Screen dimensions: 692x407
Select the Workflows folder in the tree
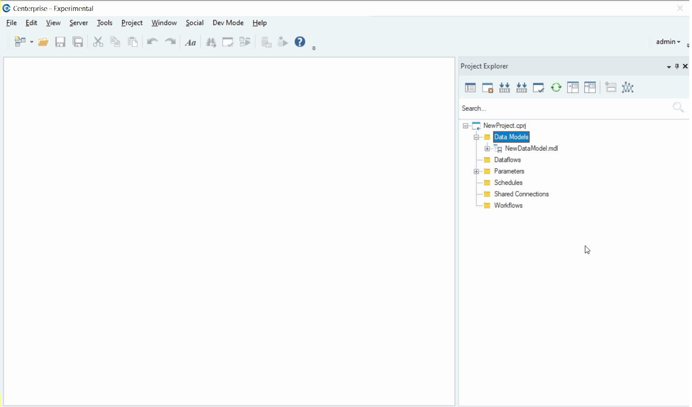(508, 206)
